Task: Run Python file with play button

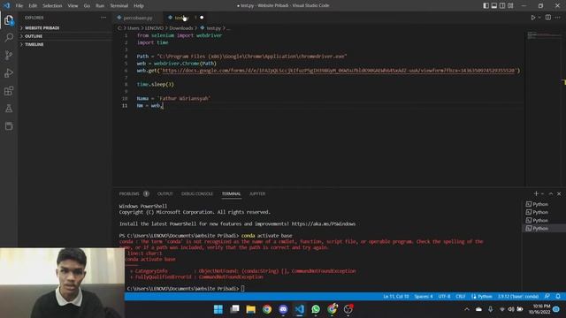Action: click(x=532, y=18)
